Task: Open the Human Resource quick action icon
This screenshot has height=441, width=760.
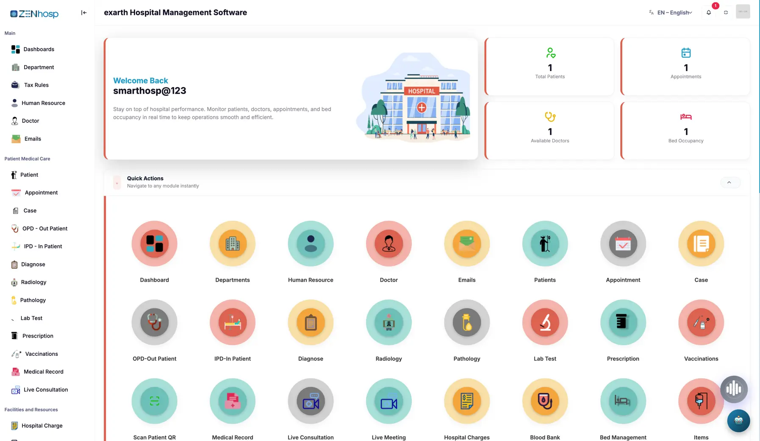Action: (311, 244)
